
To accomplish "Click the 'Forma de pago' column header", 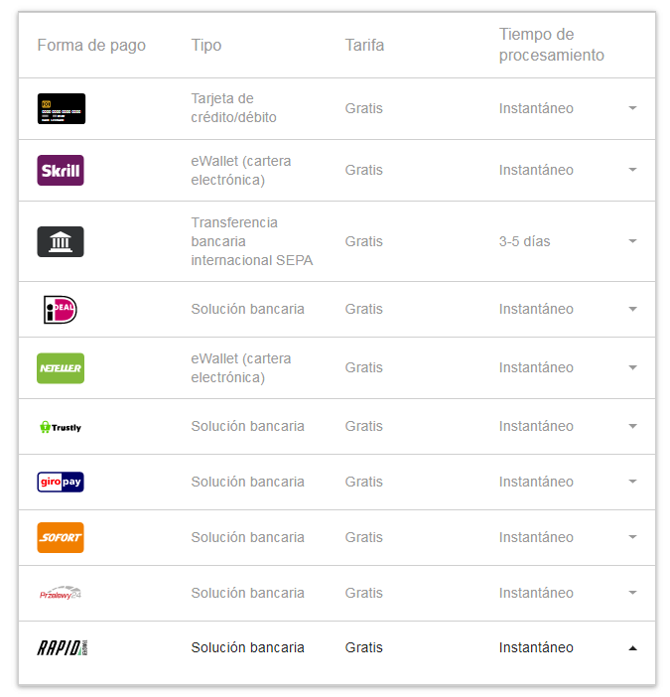I will (x=91, y=46).
